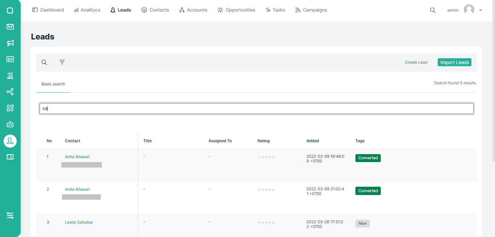Click the Create Lead link
The width and height of the screenshot is (495, 237).
(x=416, y=62)
